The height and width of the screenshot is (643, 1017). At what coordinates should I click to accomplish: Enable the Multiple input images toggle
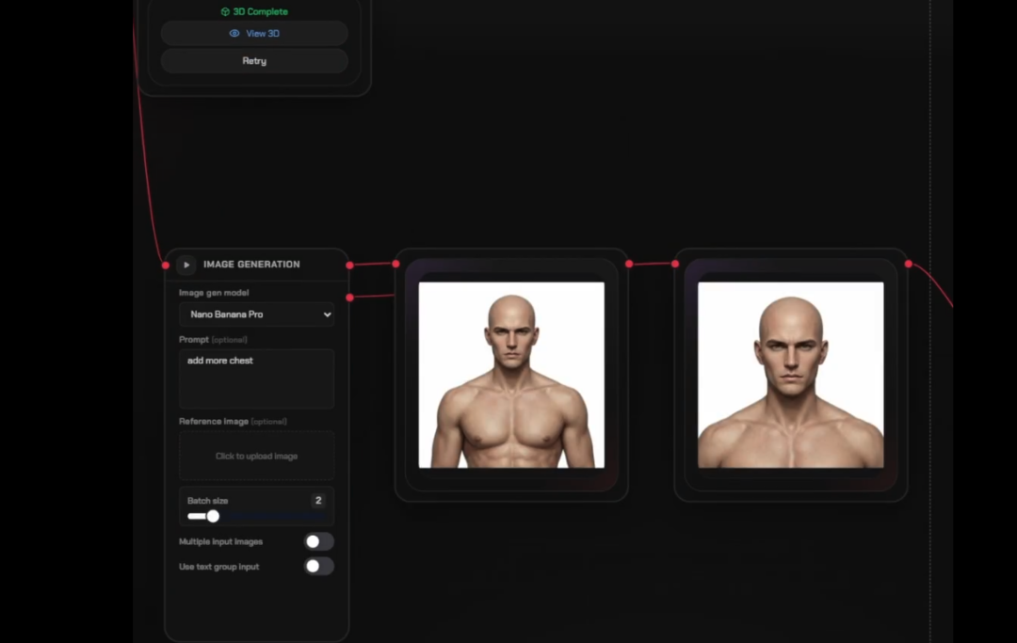tap(318, 541)
